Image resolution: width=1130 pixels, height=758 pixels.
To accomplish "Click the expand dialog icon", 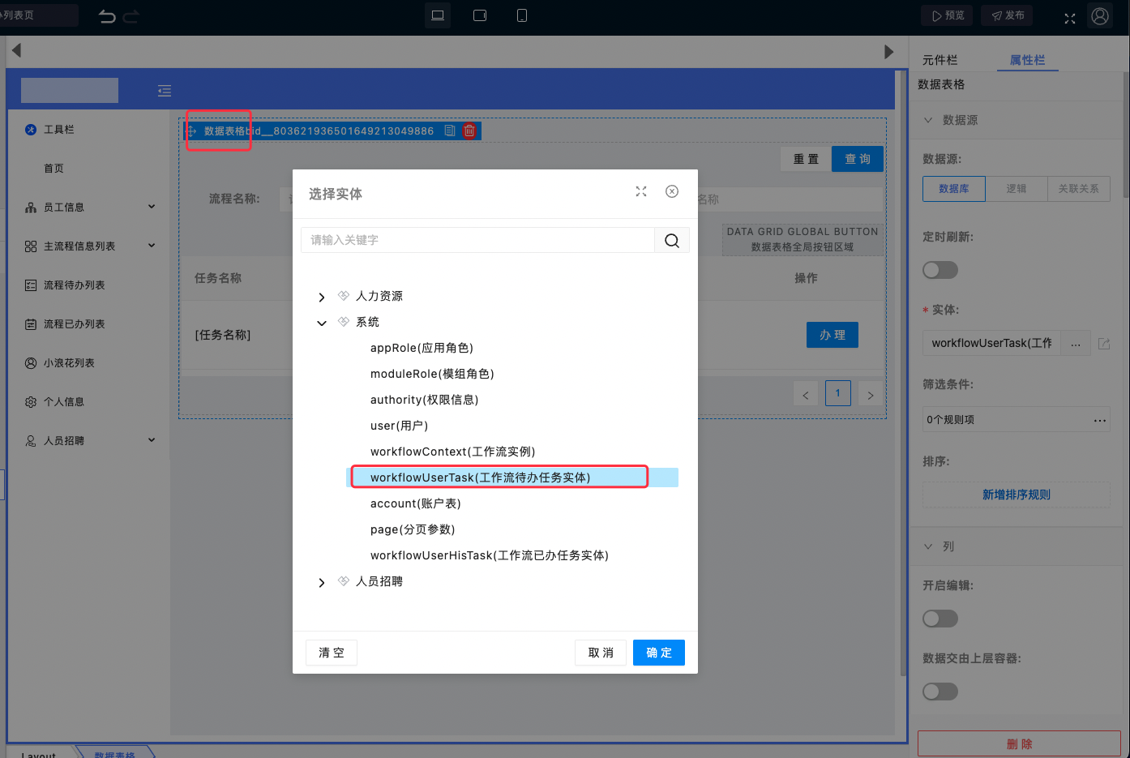I will pyautogui.click(x=641, y=191).
